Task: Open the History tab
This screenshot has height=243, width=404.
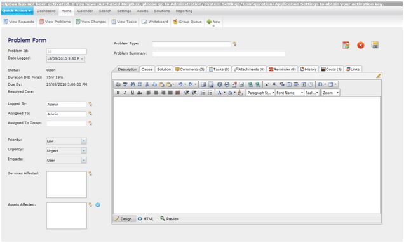Action: click(308, 69)
